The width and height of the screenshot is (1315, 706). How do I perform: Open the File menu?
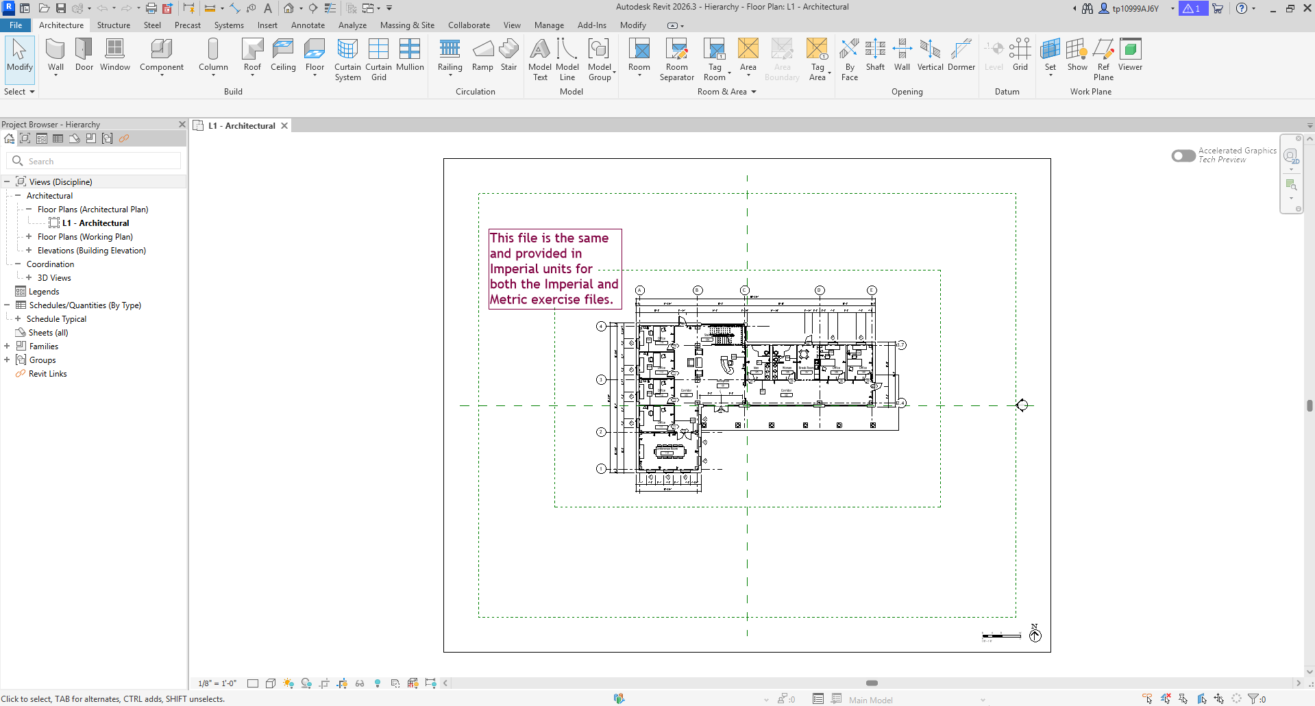coord(16,25)
